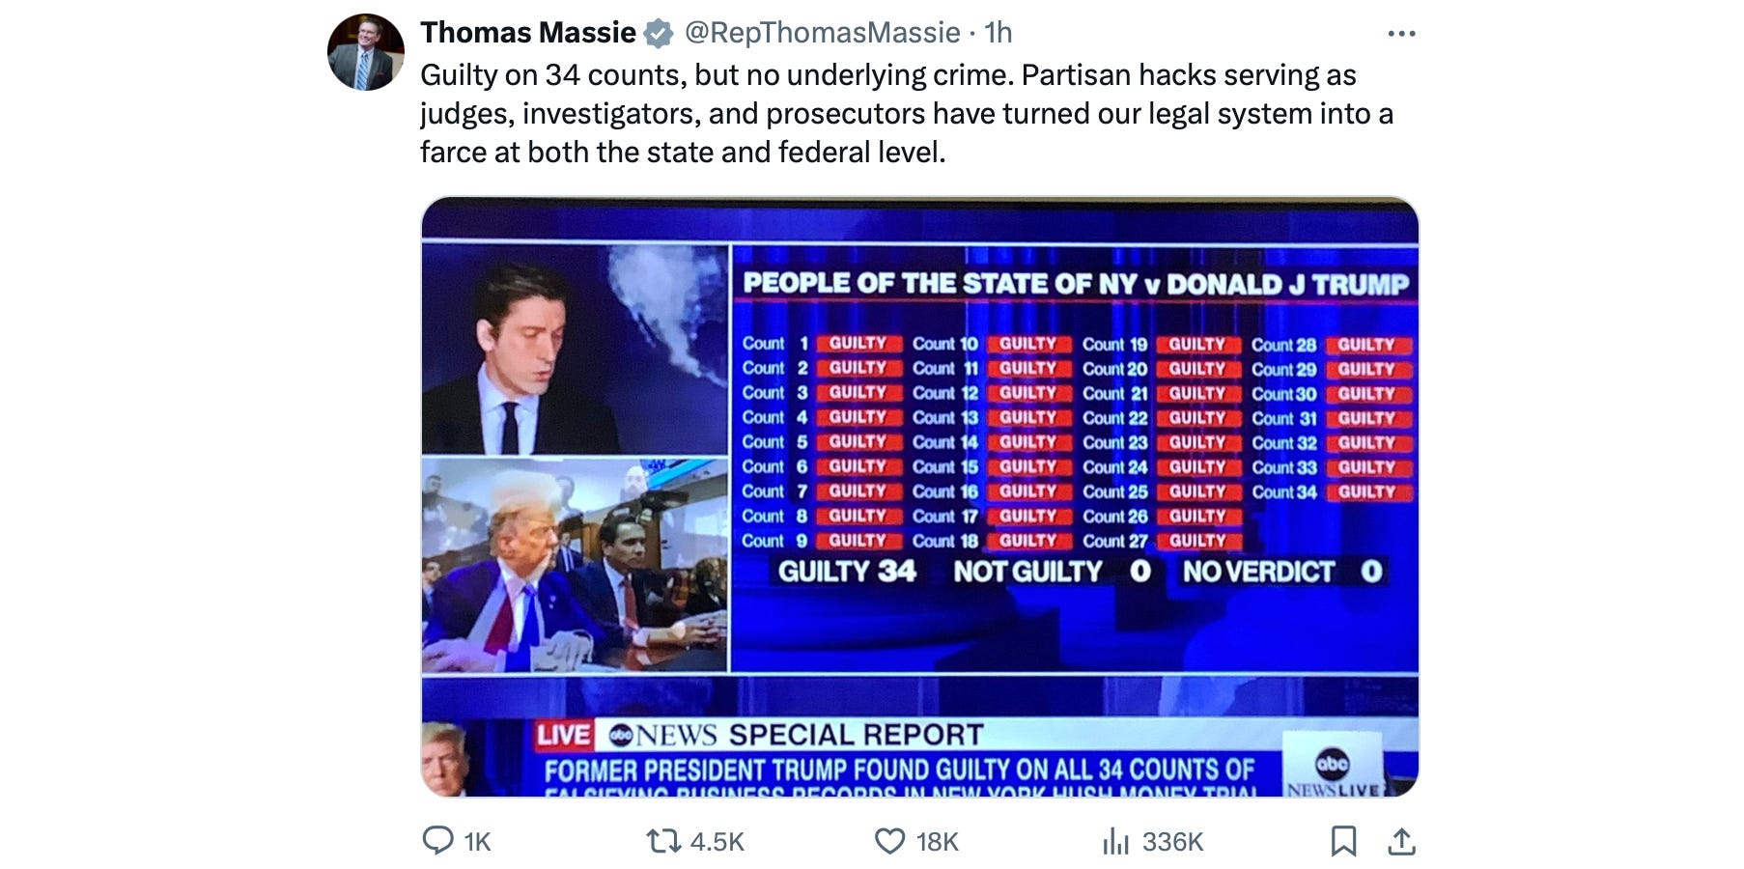1744x869 pixels.
Task: Open the repost arrows menu
Action: (x=663, y=841)
